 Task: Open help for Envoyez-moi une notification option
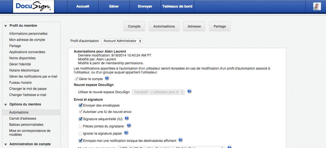(180, 140)
